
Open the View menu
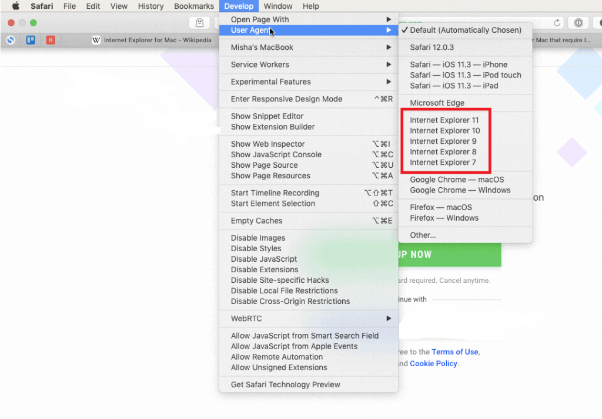pyautogui.click(x=119, y=6)
